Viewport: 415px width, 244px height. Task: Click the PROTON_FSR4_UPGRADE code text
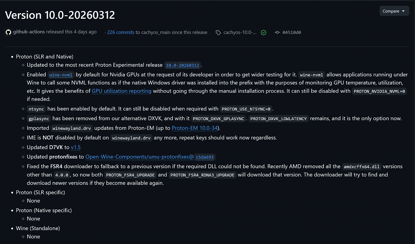[x=130, y=175]
